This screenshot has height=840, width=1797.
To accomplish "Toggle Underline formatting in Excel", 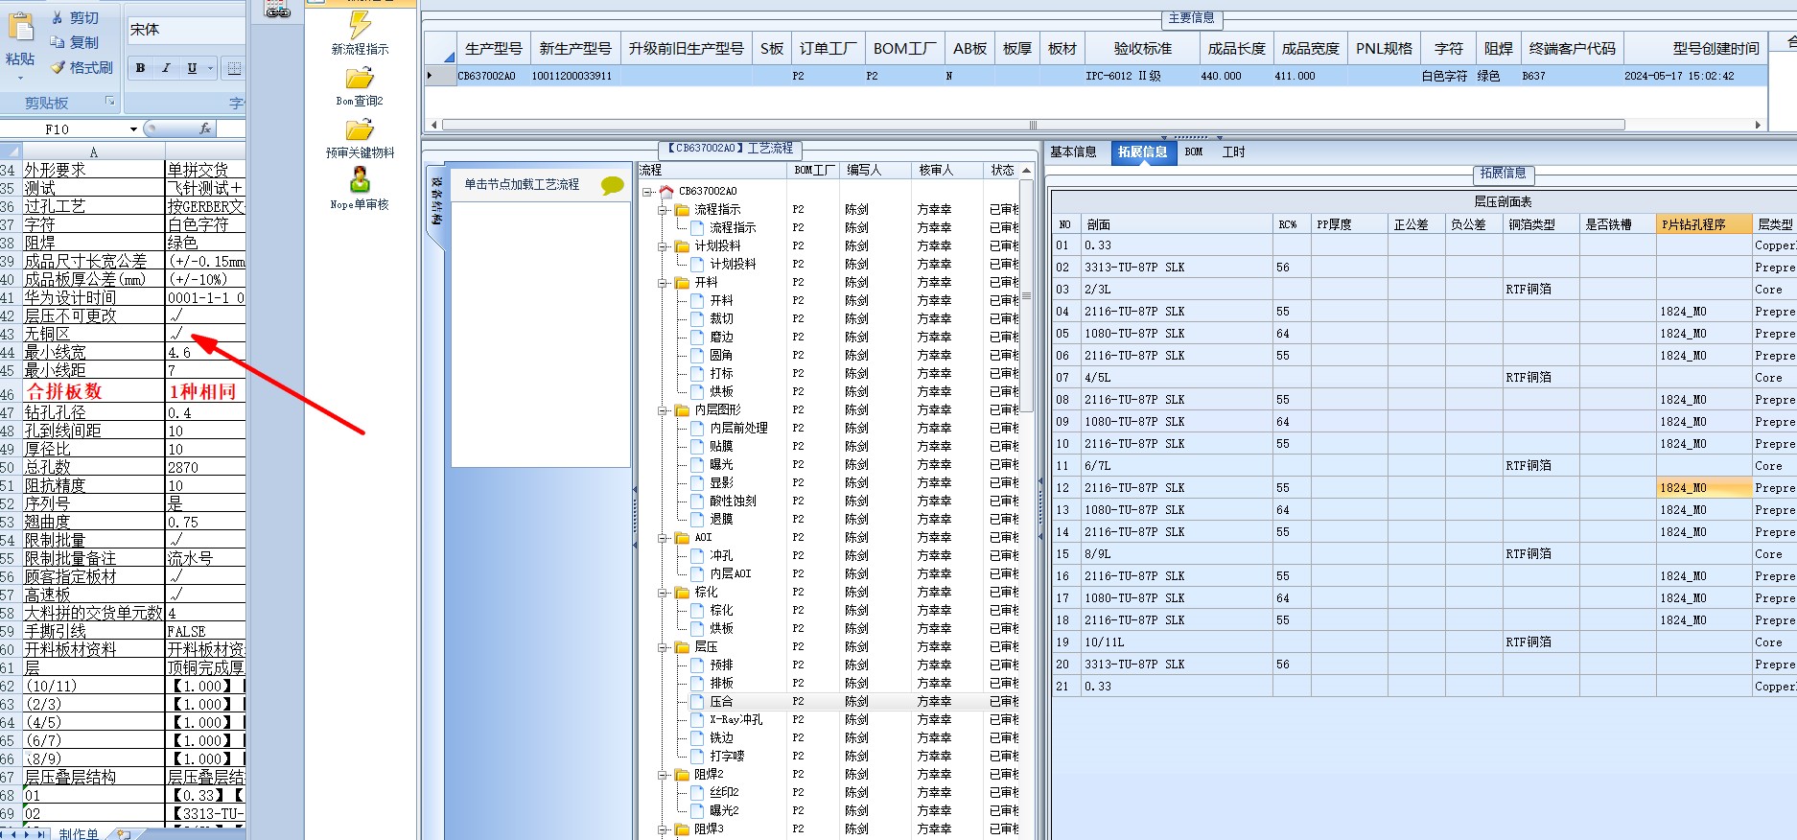I will click(x=192, y=68).
